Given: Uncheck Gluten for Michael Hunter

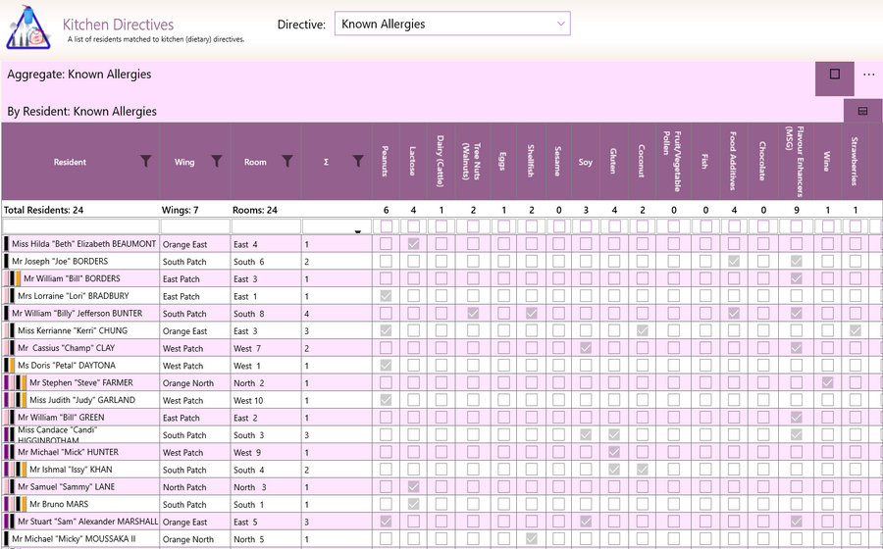Looking at the screenshot, I should 614,452.
